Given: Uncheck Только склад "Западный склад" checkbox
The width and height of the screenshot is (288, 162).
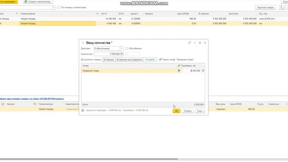Looking at the screenshot, I should tap(160, 59).
